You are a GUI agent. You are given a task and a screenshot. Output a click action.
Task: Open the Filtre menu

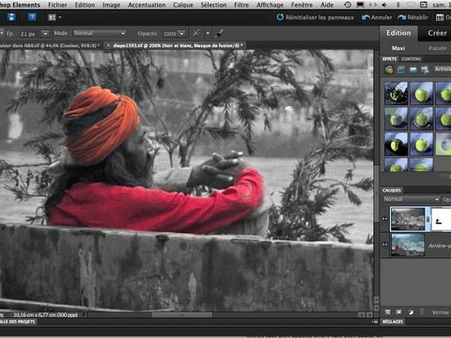tap(241, 5)
